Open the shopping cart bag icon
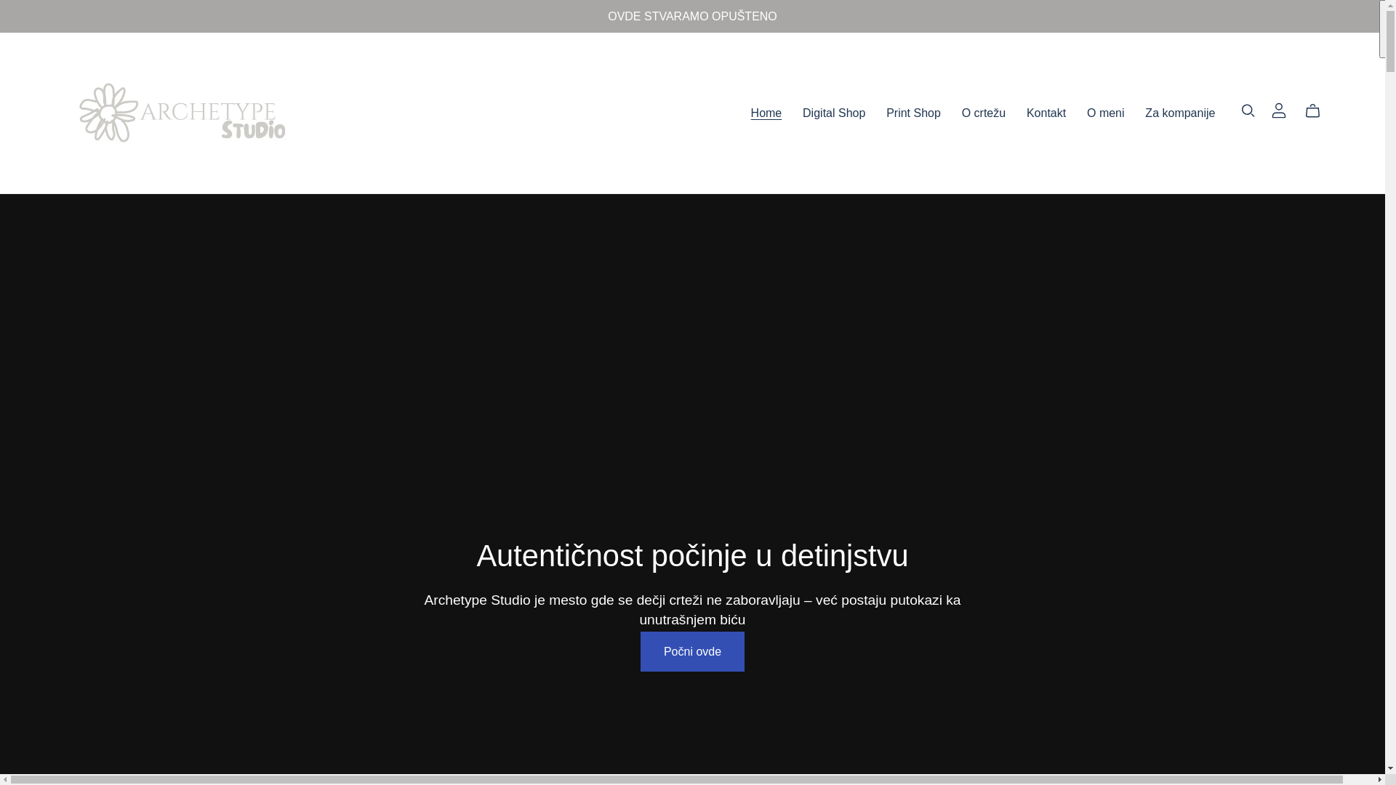The image size is (1396, 785). (1312, 111)
